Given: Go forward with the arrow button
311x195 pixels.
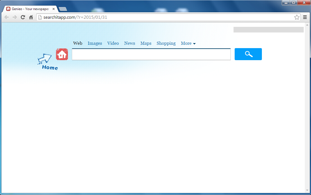Looking at the screenshot, I should pos(15,17).
